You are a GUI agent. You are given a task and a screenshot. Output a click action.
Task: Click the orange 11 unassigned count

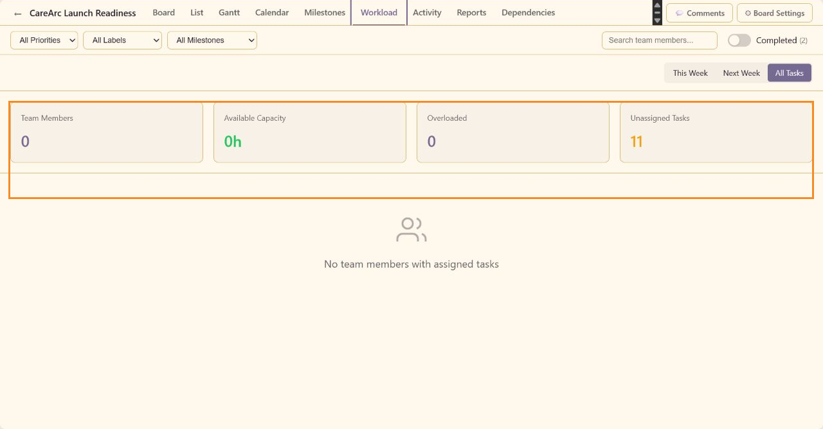(637, 142)
